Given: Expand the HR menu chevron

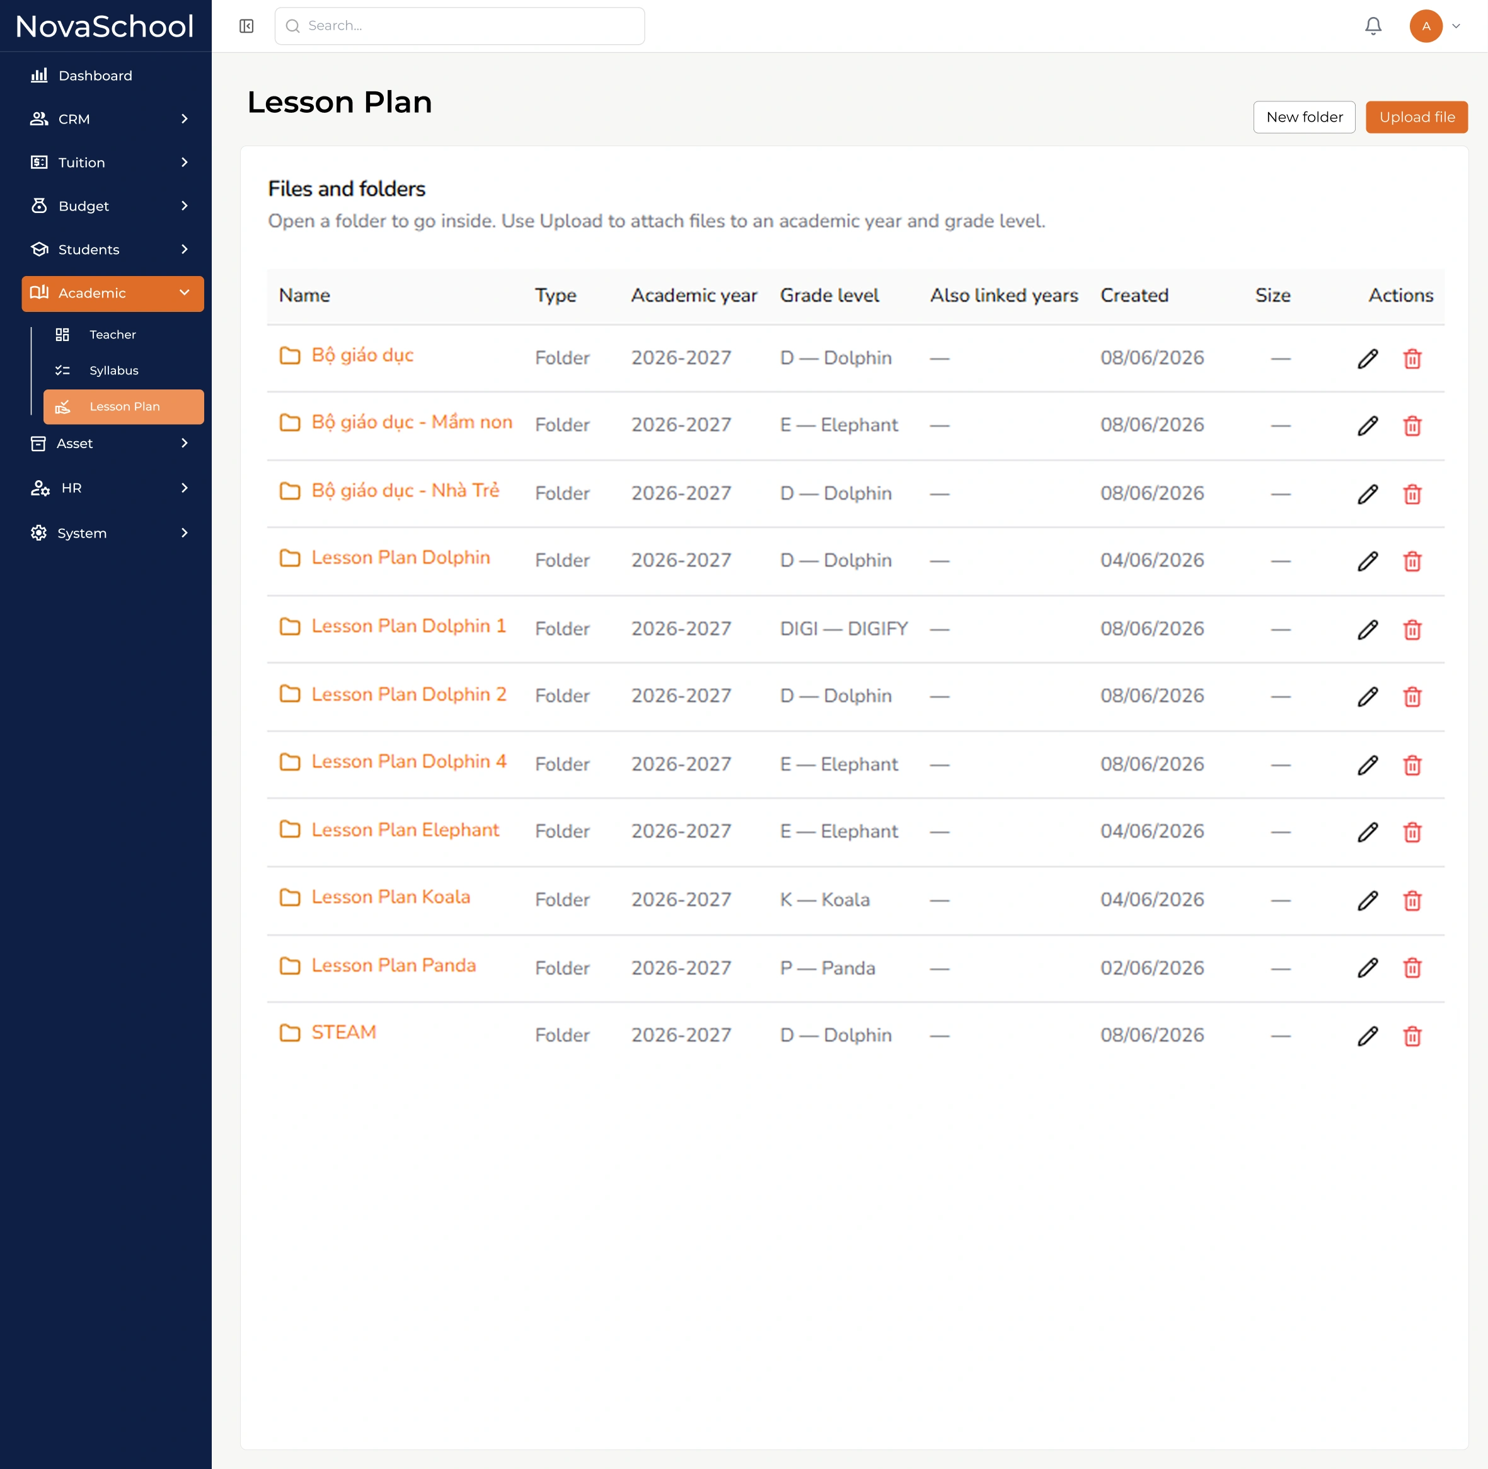Looking at the screenshot, I should pyautogui.click(x=184, y=488).
